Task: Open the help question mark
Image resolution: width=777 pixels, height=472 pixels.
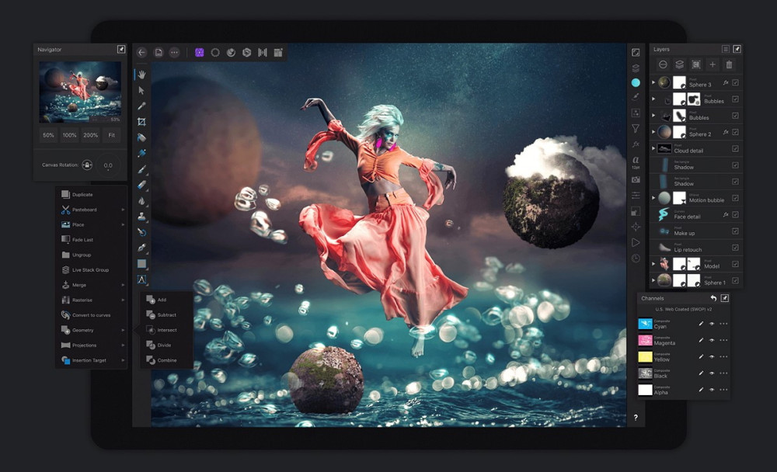Action: pyautogui.click(x=636, y=418)
